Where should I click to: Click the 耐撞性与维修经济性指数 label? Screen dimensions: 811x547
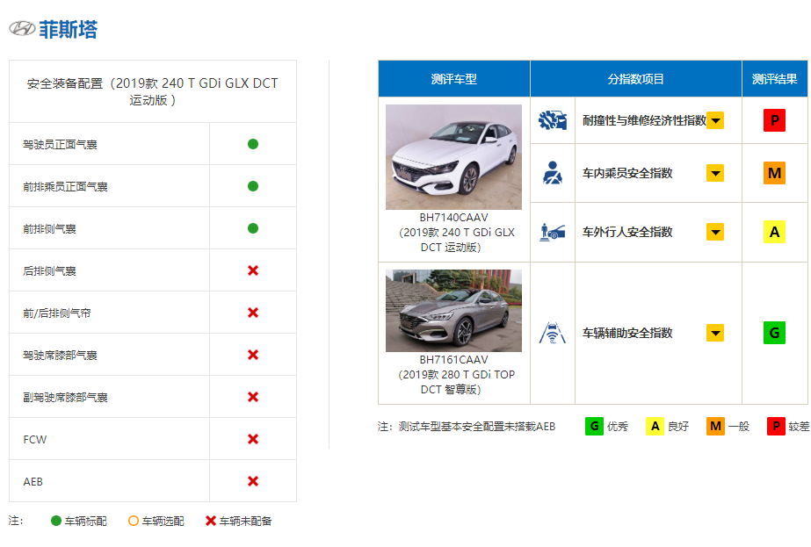click(644, 120)
